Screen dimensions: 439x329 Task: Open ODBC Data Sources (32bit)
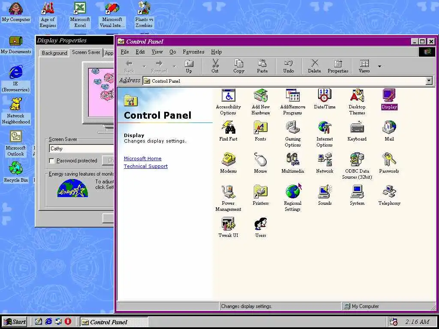point(357,166)
